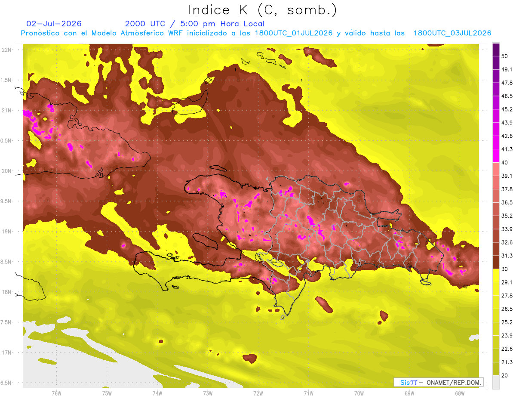
Task: Pick the magenta swatch between 40 and 41.3
Action: pyautogui.click(x=496, y=156)
